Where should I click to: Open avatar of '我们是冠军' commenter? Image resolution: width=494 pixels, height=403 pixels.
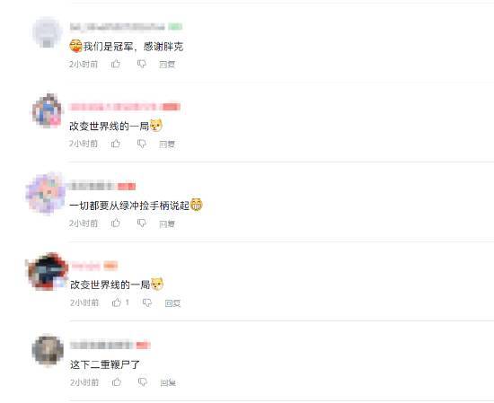click(47, 32)
